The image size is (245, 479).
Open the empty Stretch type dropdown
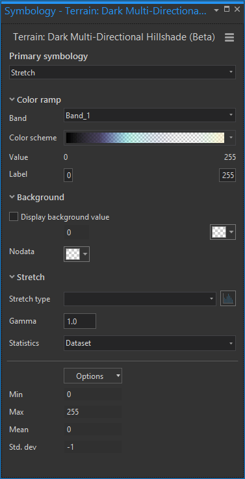(x=140, y=298)
